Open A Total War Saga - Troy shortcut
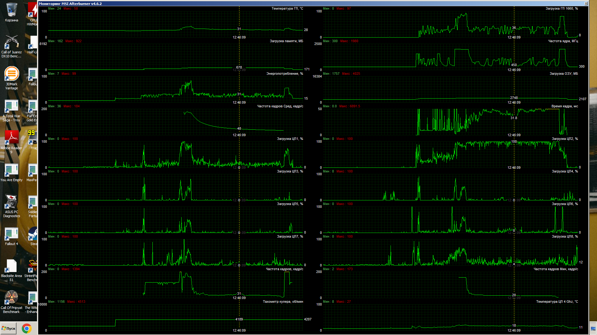Viewport: 597px width, 335px height. [12, 107]
